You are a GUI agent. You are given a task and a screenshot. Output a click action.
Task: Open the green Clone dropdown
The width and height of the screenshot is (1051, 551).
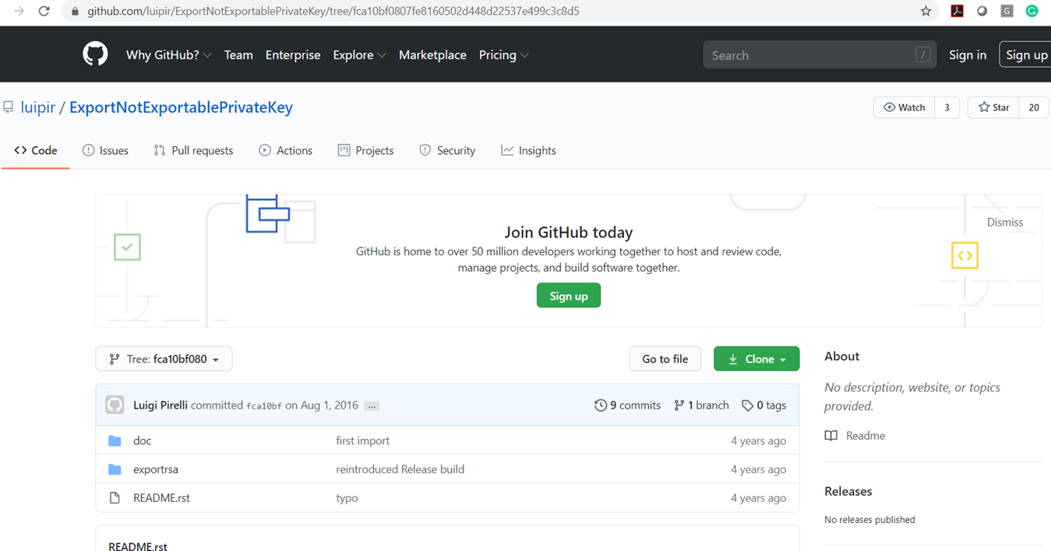(x=757, y=359)
